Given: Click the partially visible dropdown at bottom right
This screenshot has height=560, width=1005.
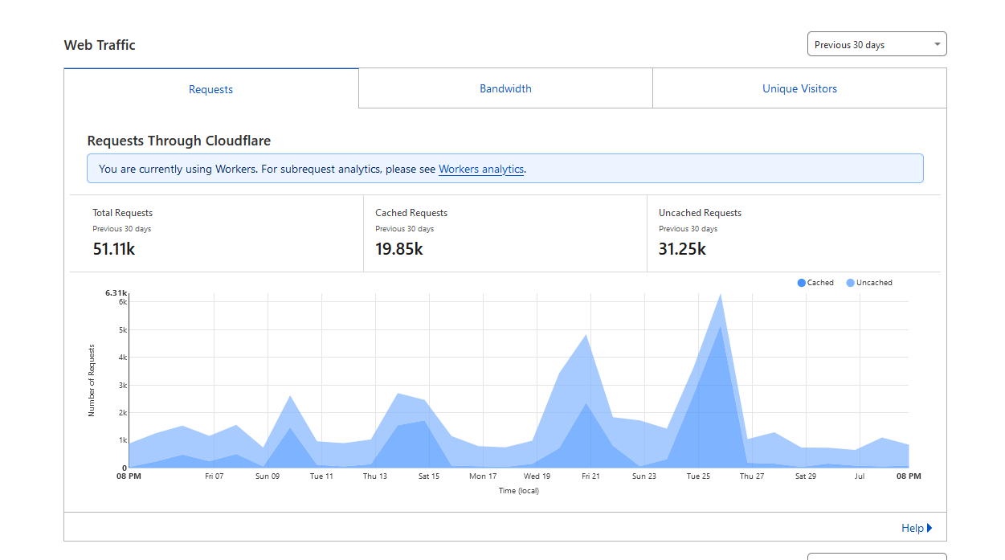Looking at the screenshot, I should [876, 556].
